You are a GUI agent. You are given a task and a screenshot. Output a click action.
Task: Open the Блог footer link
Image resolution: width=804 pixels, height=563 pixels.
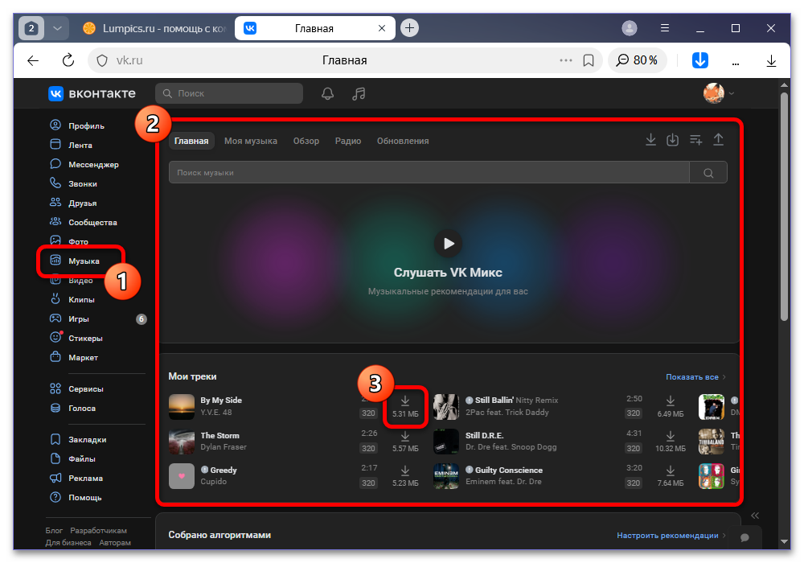(x=54, y=530)
